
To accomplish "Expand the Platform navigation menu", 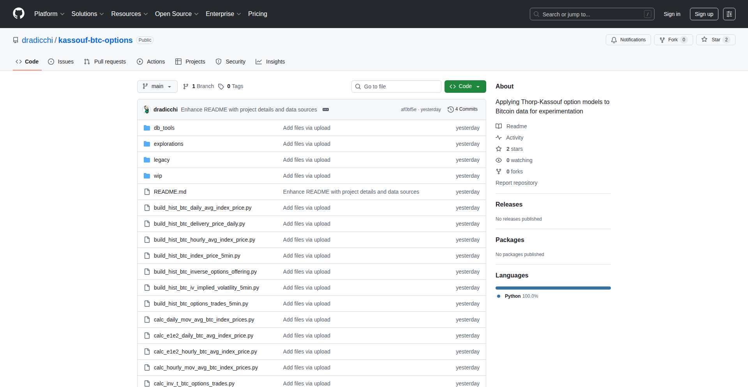I will pos(49,14).
